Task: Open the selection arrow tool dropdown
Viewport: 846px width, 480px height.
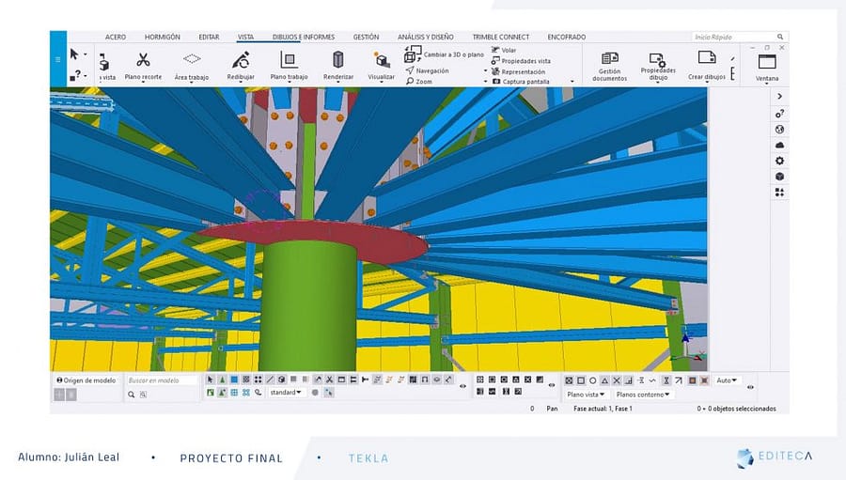Action: pos(86,54)
